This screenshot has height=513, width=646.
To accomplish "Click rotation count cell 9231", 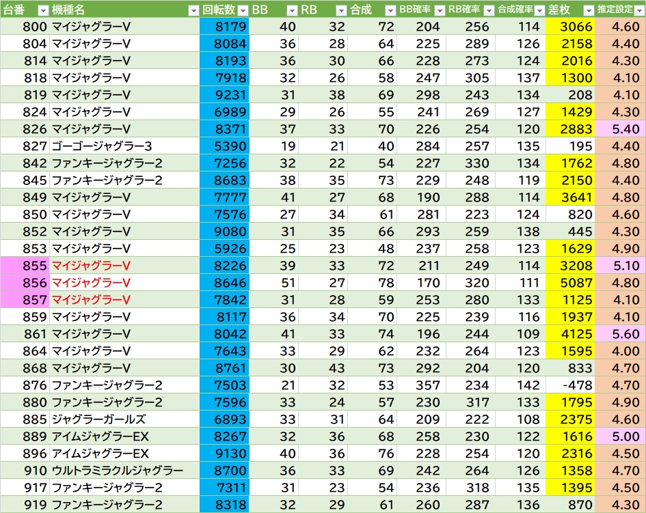I will point(224,95).
